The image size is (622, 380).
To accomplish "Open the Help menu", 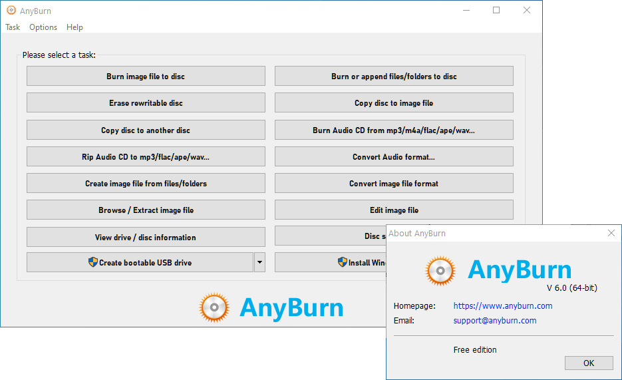I will [75, 27].
